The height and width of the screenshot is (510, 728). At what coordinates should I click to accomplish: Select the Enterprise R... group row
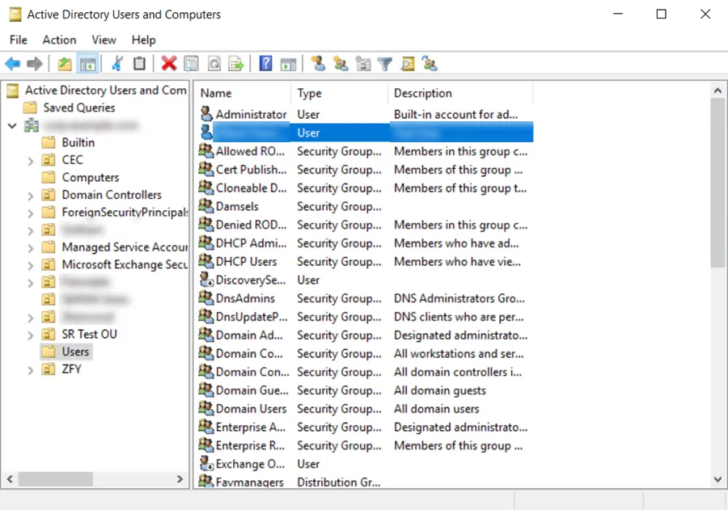click(365, 445)
